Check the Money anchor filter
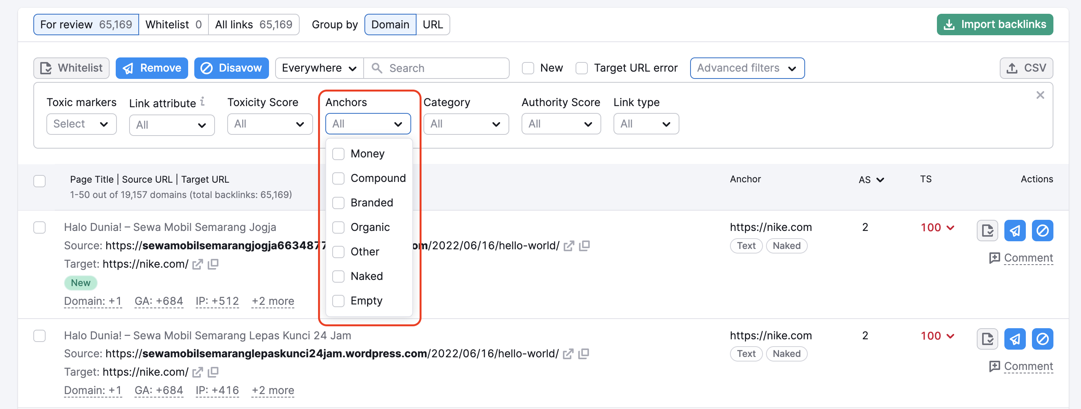1081x409 pixels. coord(338,154)
